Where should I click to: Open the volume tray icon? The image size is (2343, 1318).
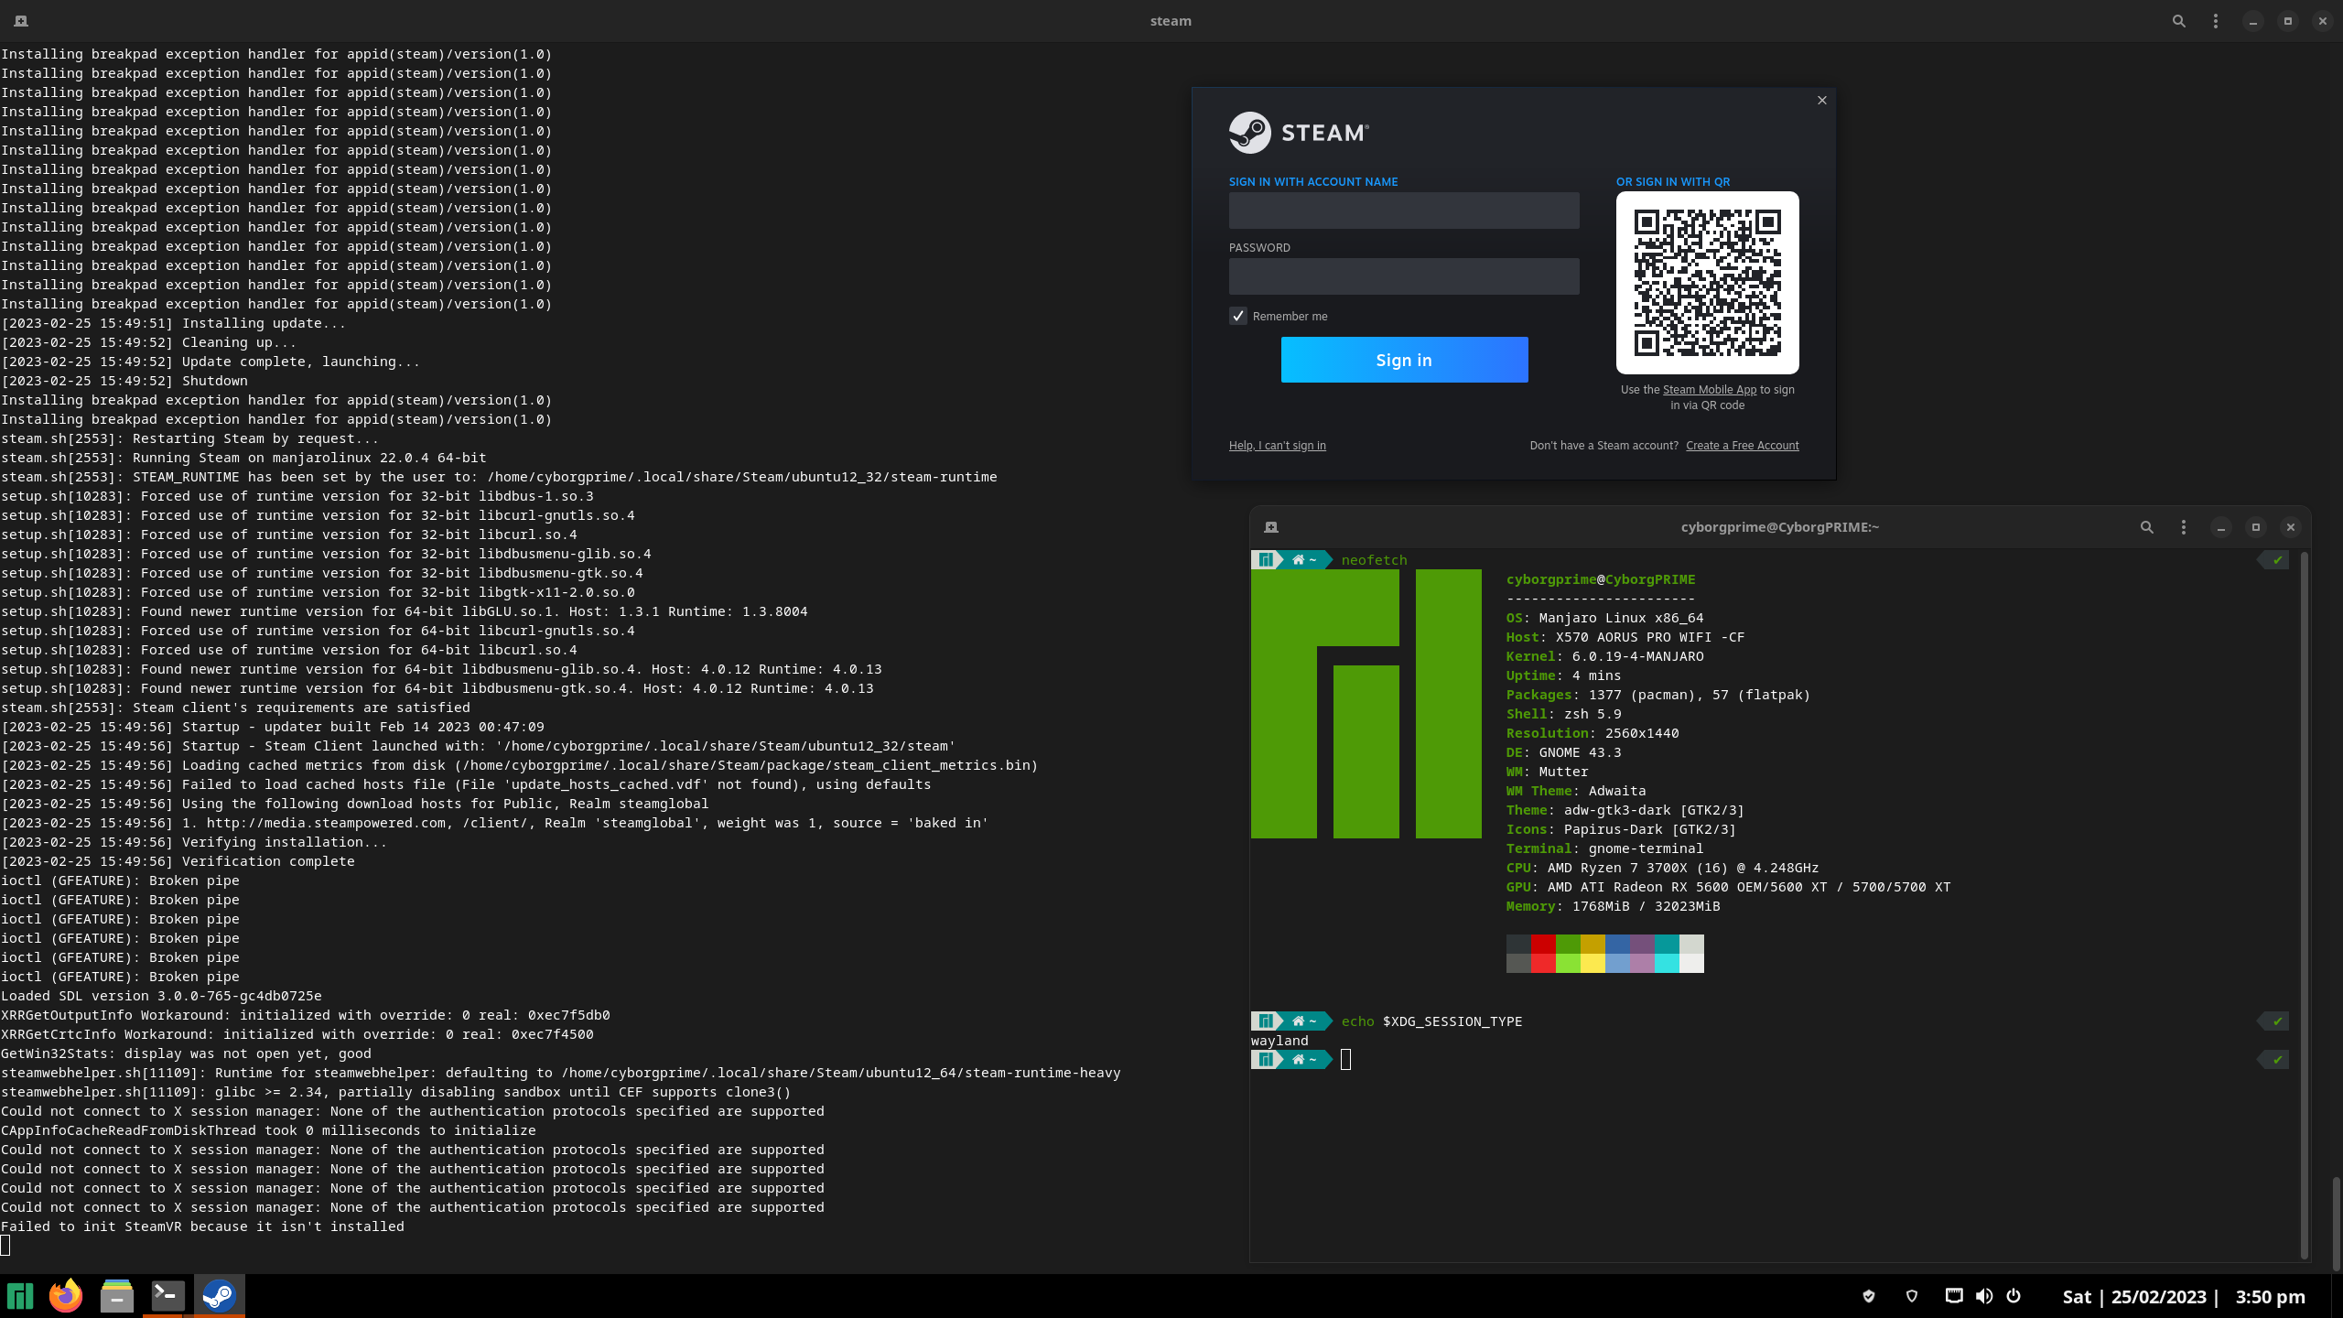(x=1984, y=1296)
